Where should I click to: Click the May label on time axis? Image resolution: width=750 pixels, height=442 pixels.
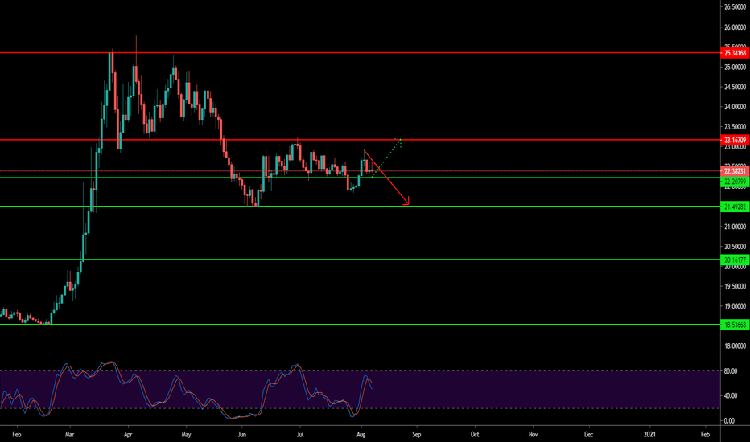186,434
